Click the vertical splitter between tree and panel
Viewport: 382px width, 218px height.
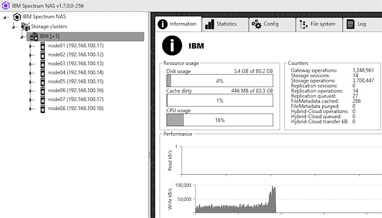pyautogui.click(x=150, y=156)
